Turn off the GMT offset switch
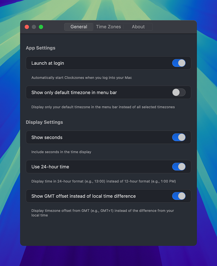This screenshot has width=217, height=266. tap(179, 196)
